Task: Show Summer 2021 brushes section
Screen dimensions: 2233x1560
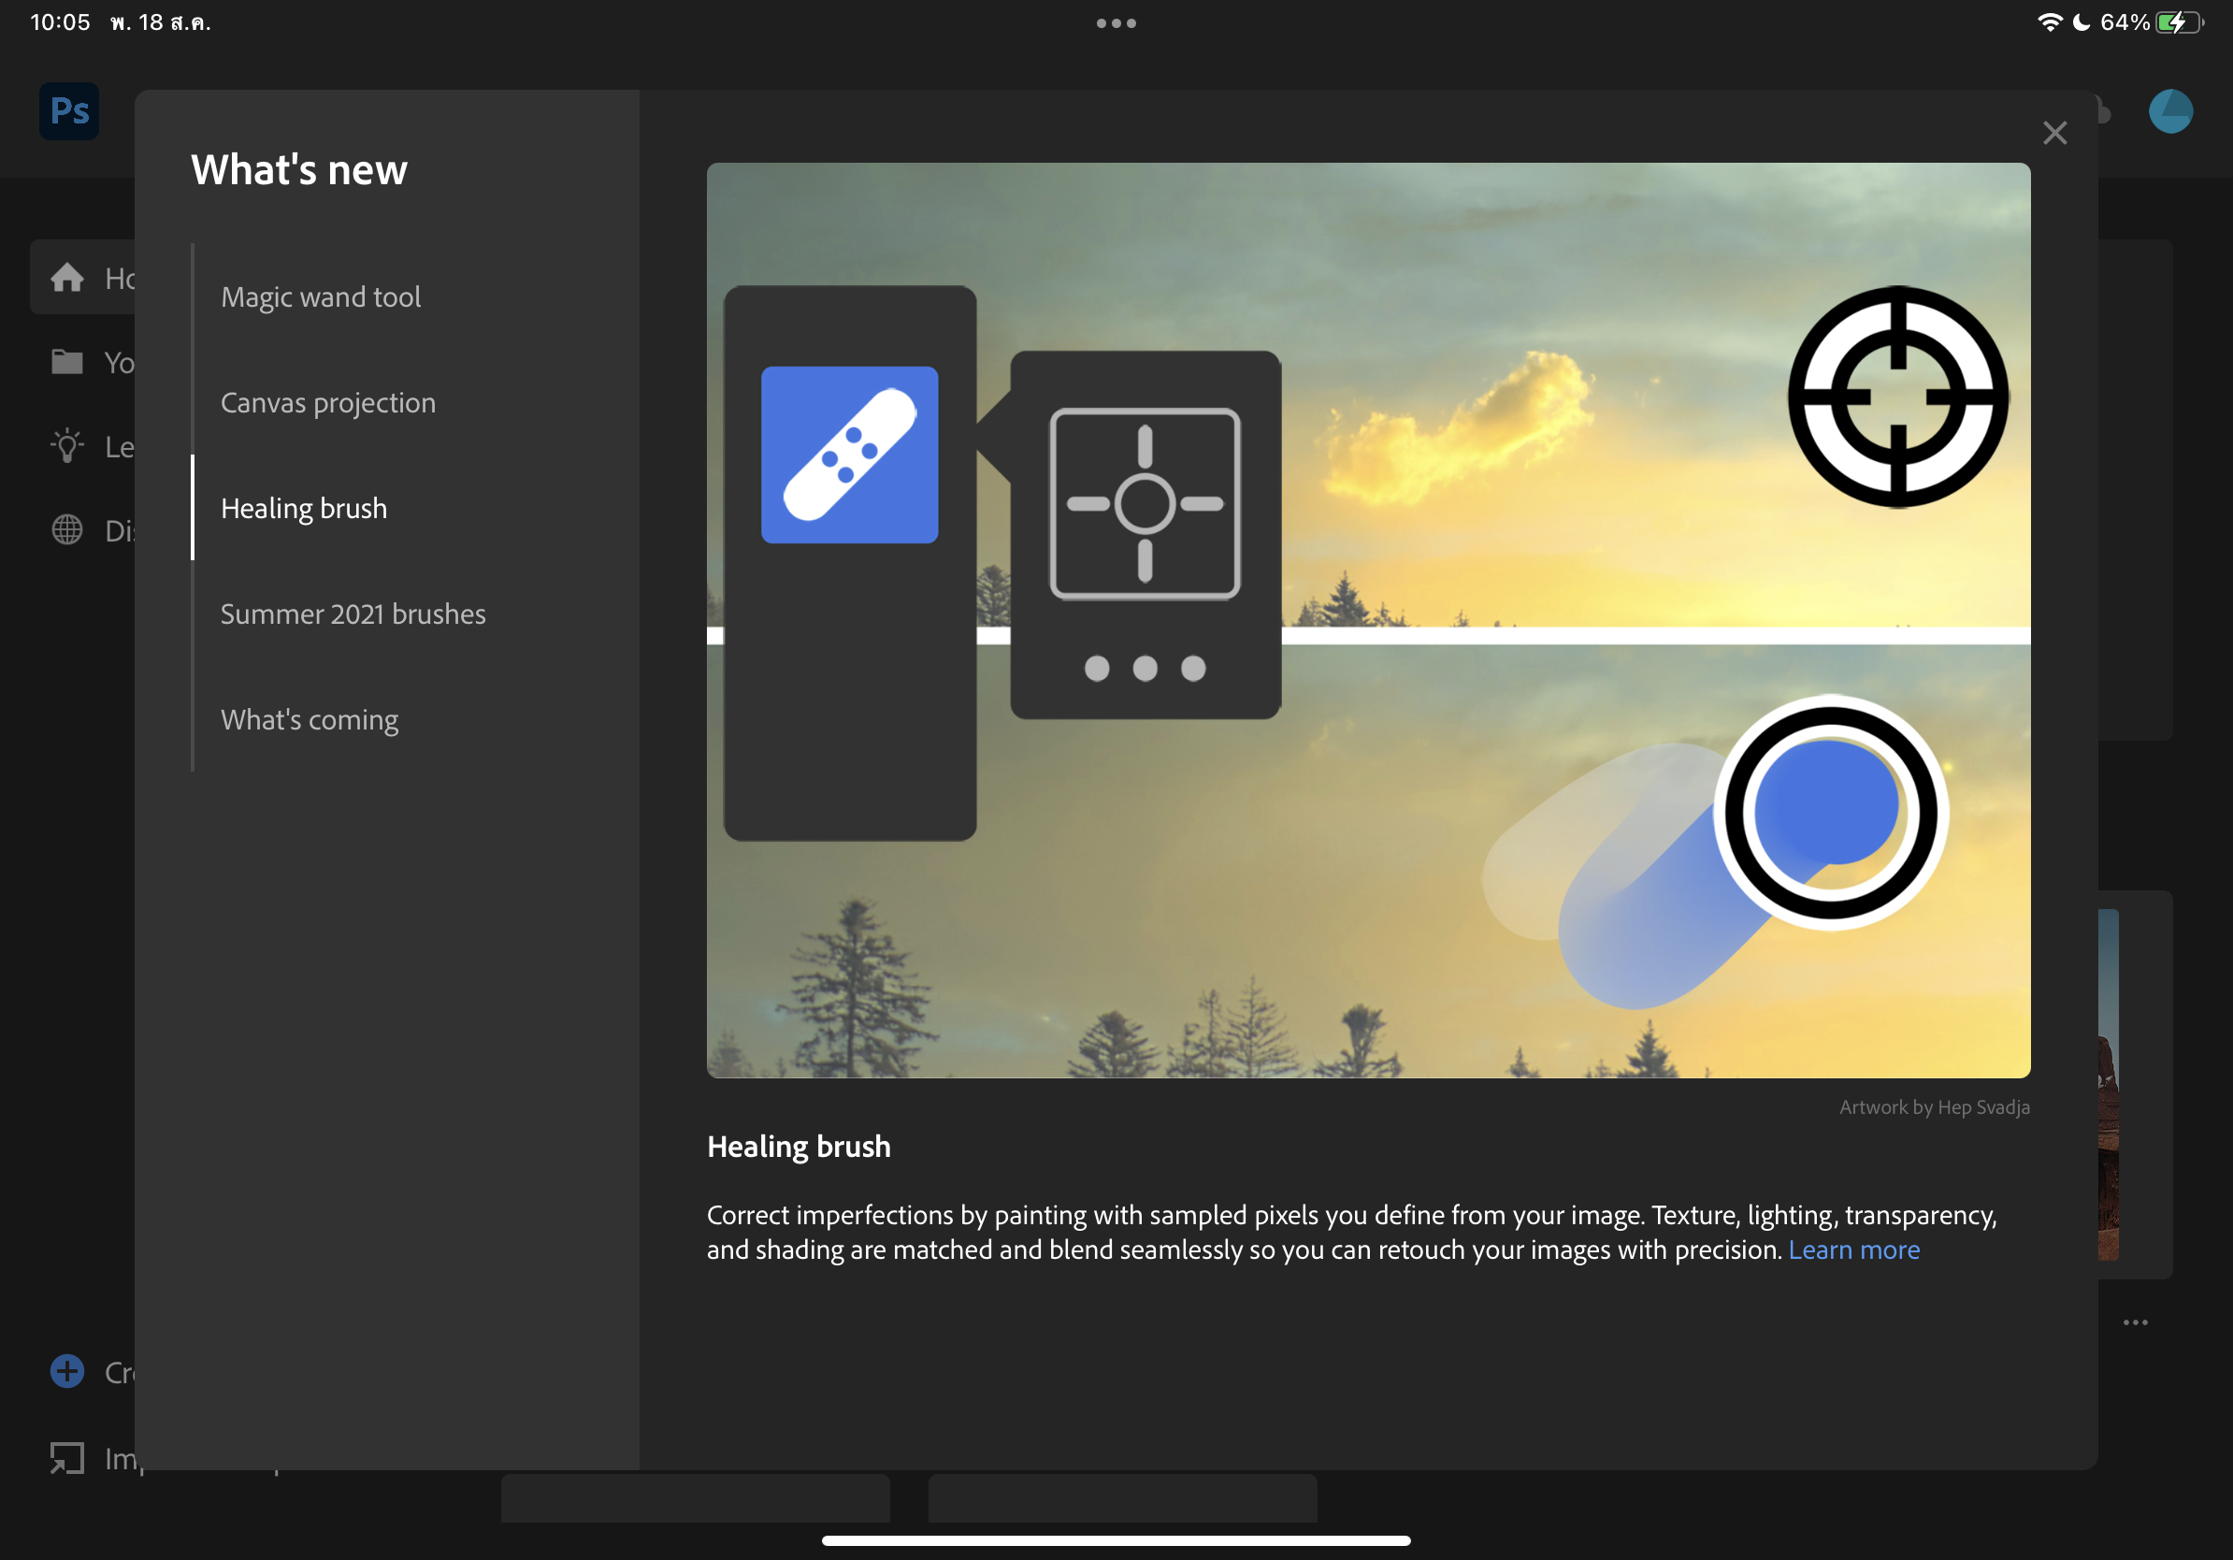Action: (353, 614)
